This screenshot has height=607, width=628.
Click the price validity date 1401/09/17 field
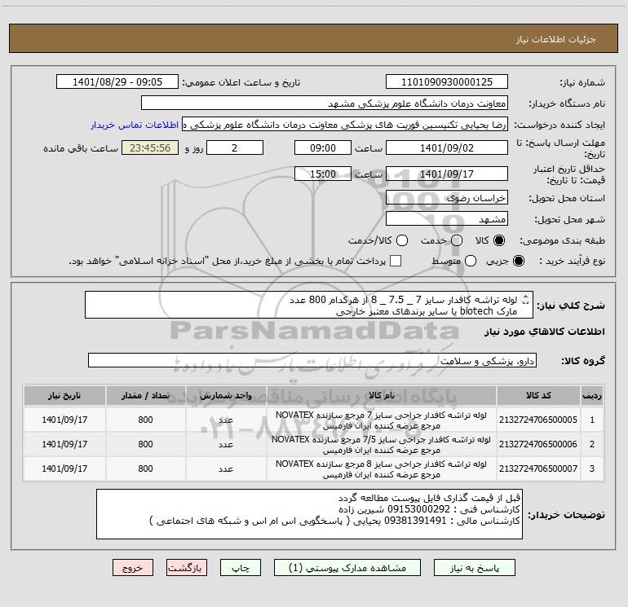click(x=447, y=174)
